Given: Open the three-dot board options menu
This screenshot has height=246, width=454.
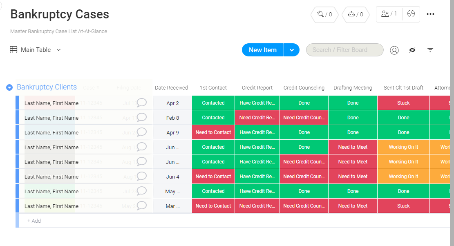Looking at the screenshot, I should 430,14.
